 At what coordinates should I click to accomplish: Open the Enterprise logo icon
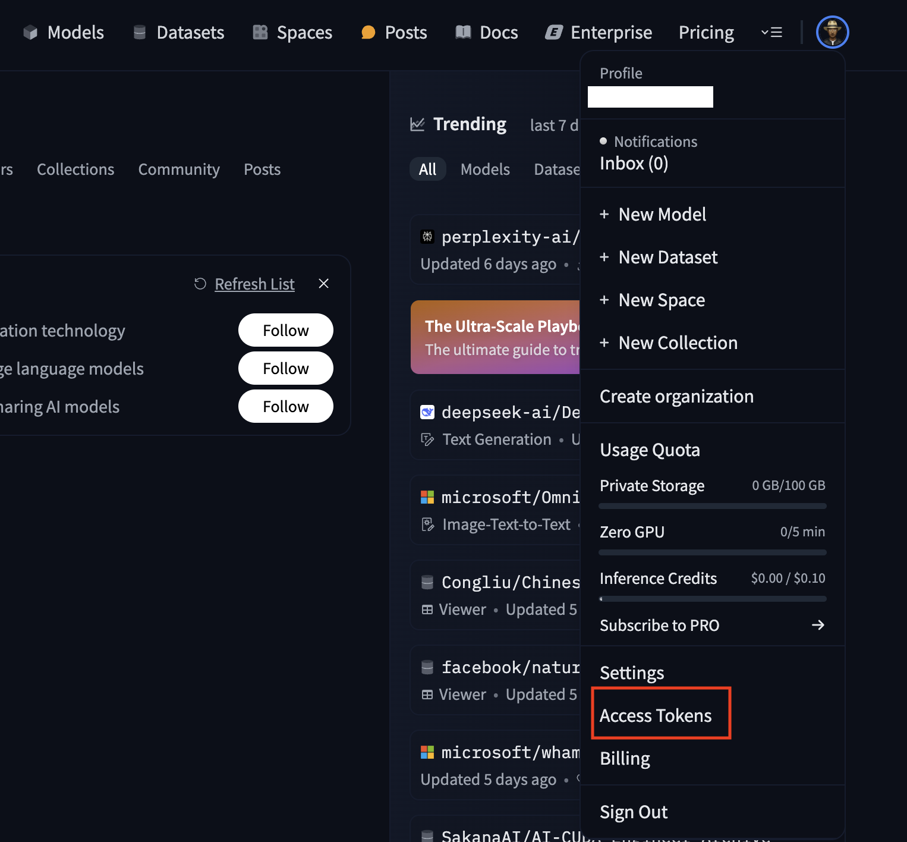554,32
